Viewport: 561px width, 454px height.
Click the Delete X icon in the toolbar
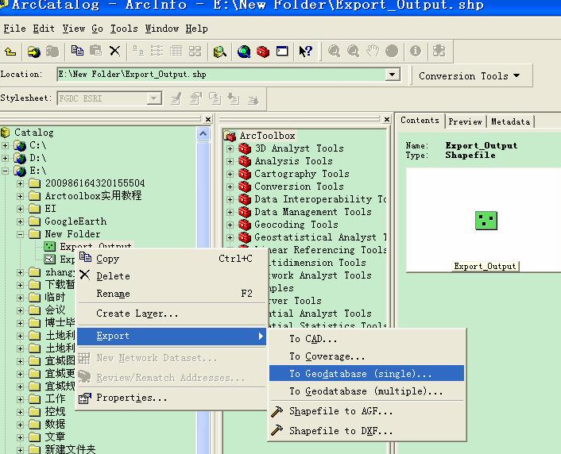coord(114,52)
